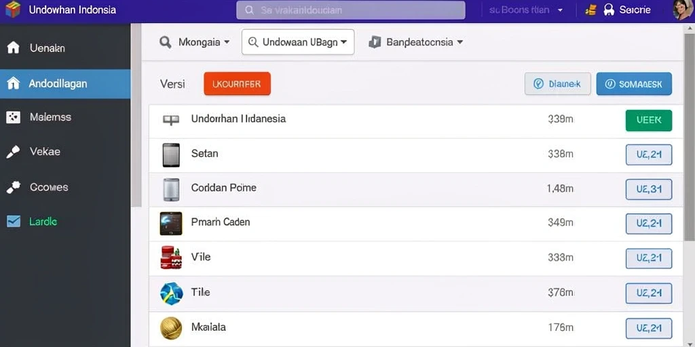Select the Vile name text
695x347 pixels.
(201, 257)
